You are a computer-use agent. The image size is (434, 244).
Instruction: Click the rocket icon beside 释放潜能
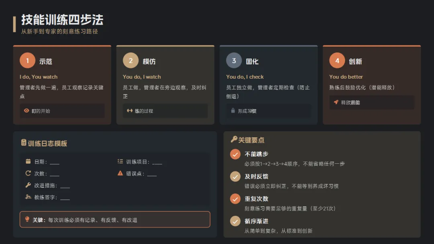tap(336, 102)
